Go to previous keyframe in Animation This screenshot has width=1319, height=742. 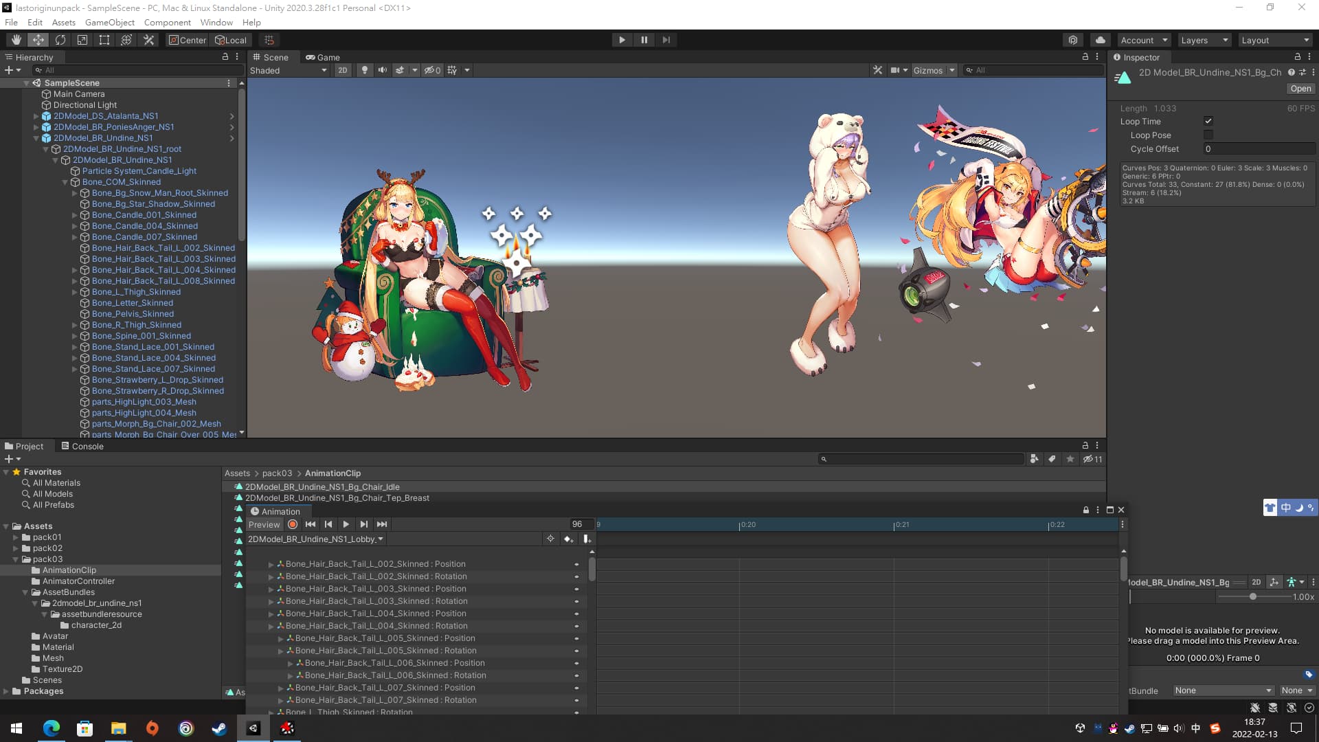[x=328, y=524]
